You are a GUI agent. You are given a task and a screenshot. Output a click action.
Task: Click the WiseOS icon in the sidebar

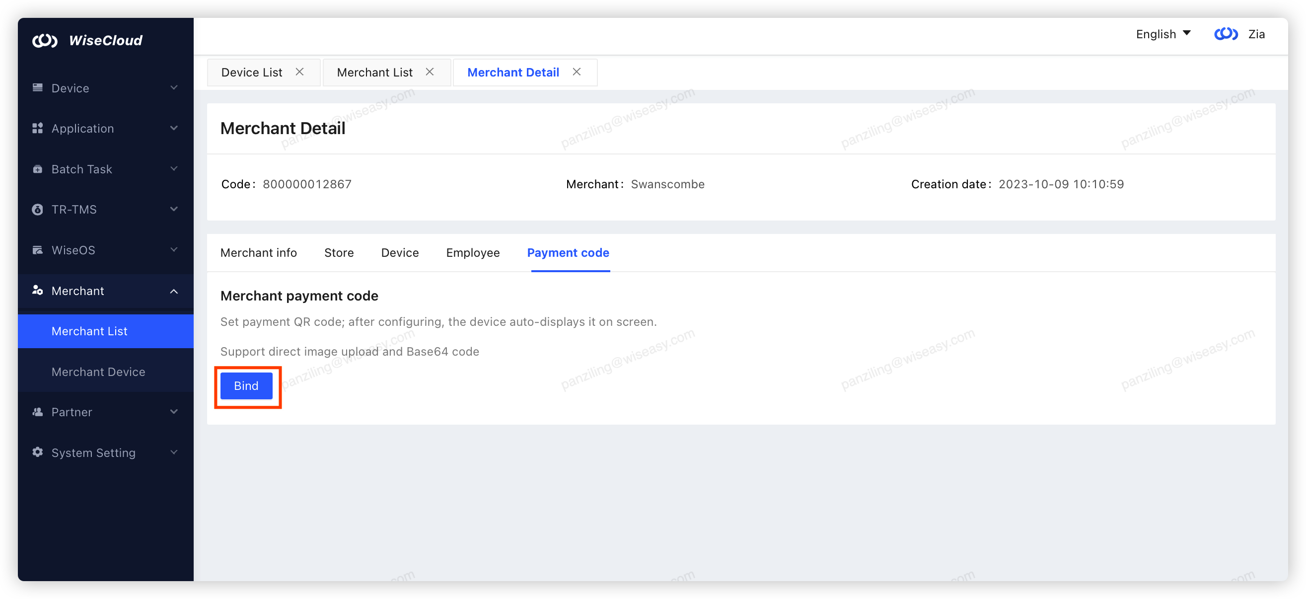click(37, 249)
